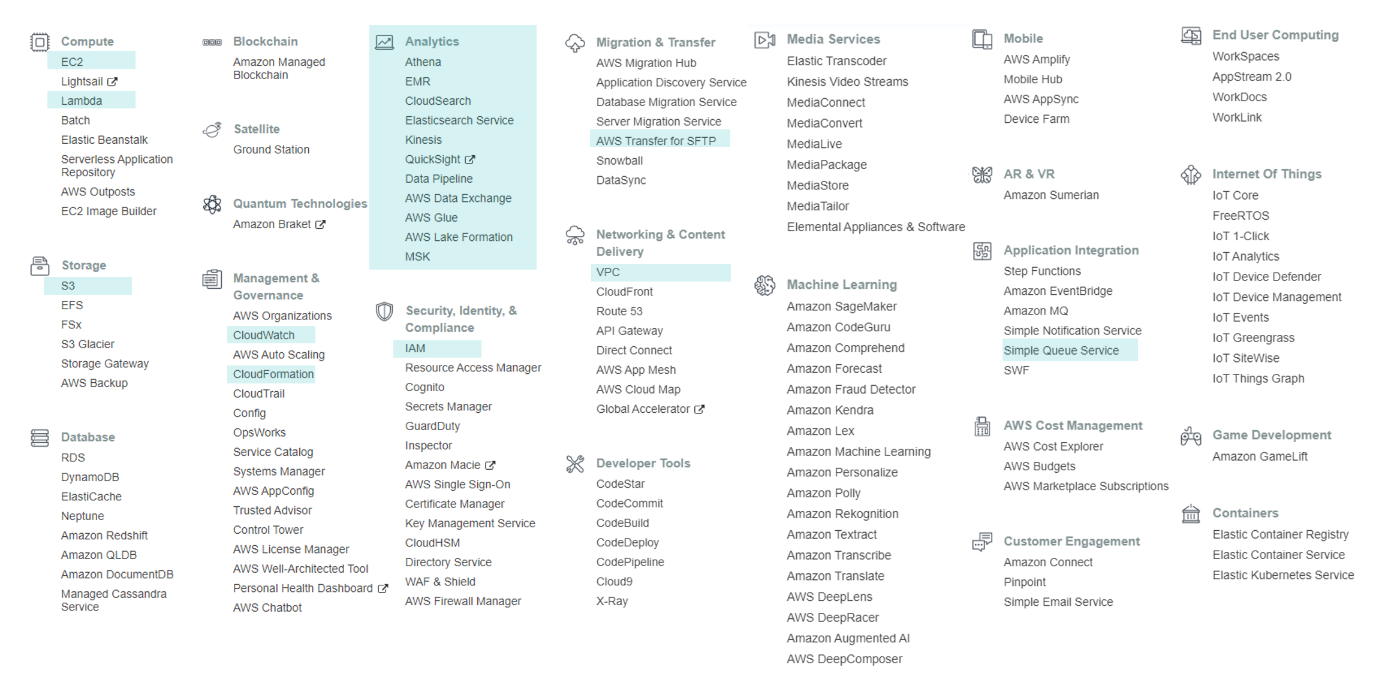Click the Networking & Content Delivery cloud icon
The image size is (1391, 680).
(x=575, y=235)
